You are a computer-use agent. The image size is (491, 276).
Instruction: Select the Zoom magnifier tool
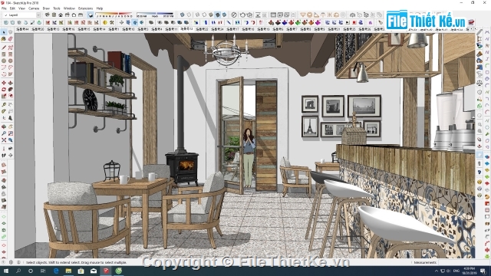pyautogui.click(x=4, y=133)
